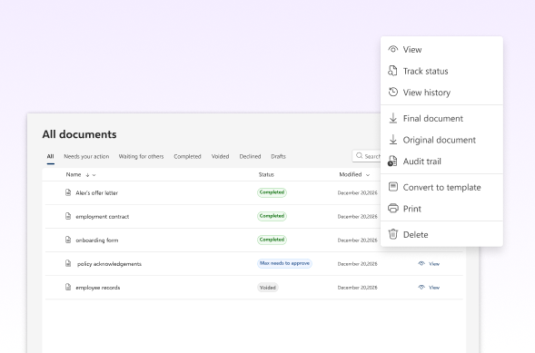The width and height of the screenshot is (535, 353).
Task: Click the View history clock icon
Action: click(x=393, y=92)
